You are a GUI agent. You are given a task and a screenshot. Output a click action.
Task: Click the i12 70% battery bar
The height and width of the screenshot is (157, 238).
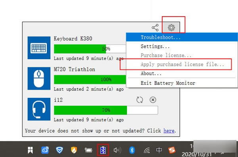106,110
